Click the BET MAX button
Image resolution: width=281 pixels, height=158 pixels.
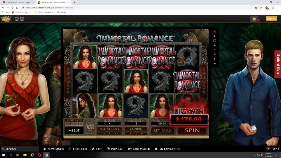162,130
